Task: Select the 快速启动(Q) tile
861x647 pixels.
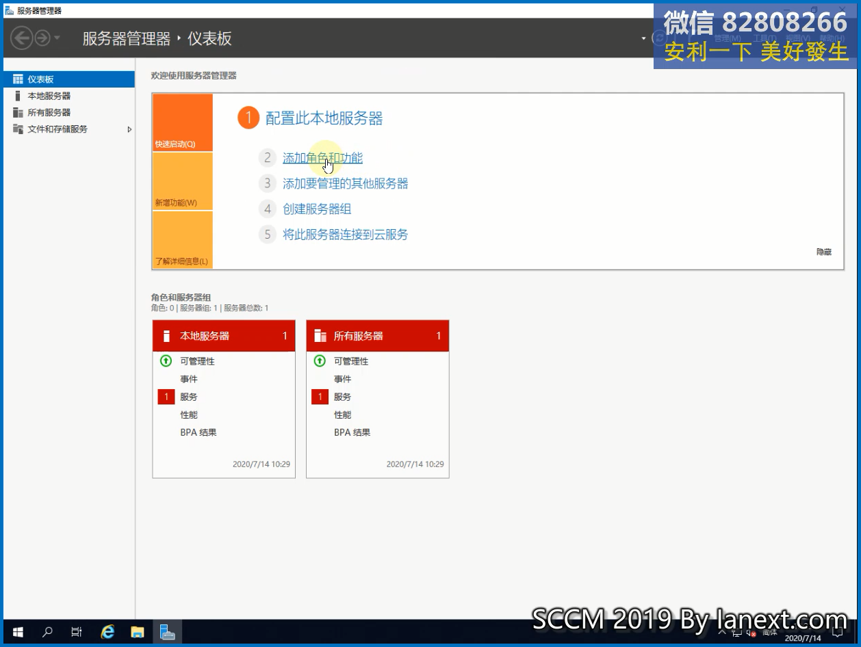Action: (183, 122)
